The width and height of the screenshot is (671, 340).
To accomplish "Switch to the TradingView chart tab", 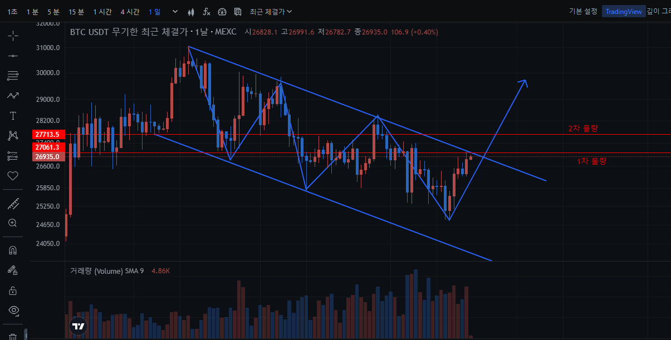I will 624,12.
